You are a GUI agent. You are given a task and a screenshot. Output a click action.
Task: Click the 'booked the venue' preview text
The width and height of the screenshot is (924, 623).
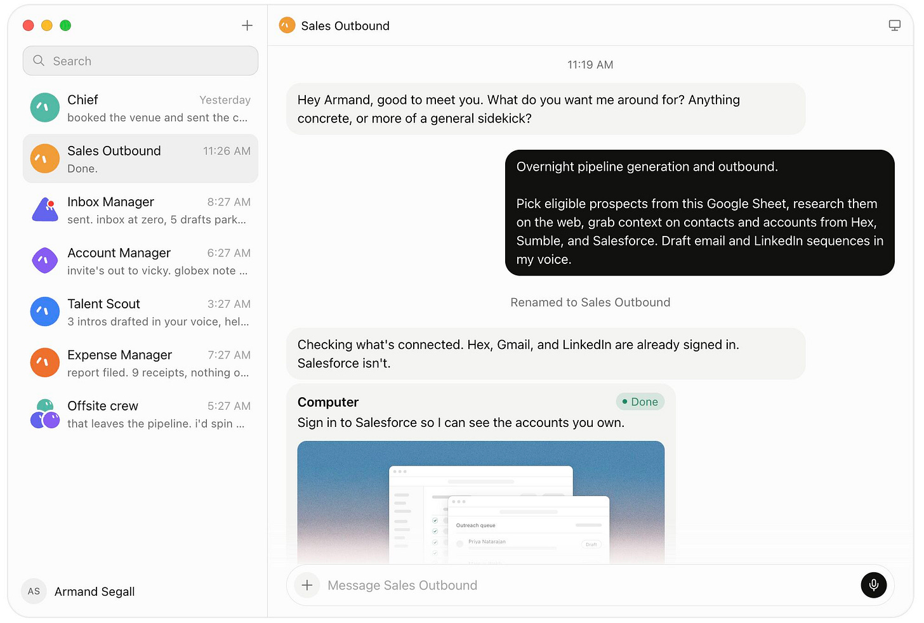point(157,118)
